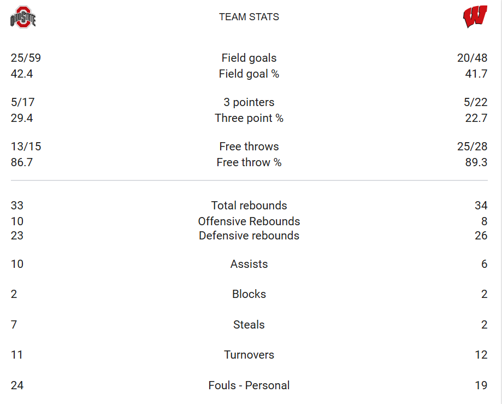Click Wisconsin's 25/28 free throws value
502x404 pixels.
click(472, 147)
